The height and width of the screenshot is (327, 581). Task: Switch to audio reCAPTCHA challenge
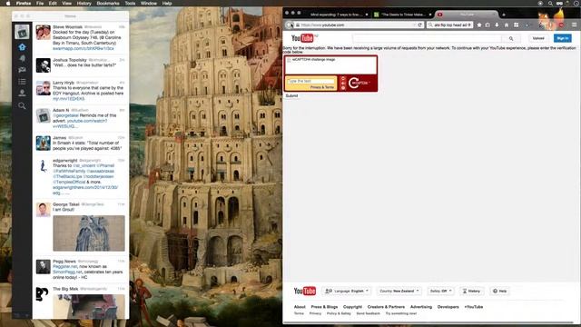click(343, 84)
